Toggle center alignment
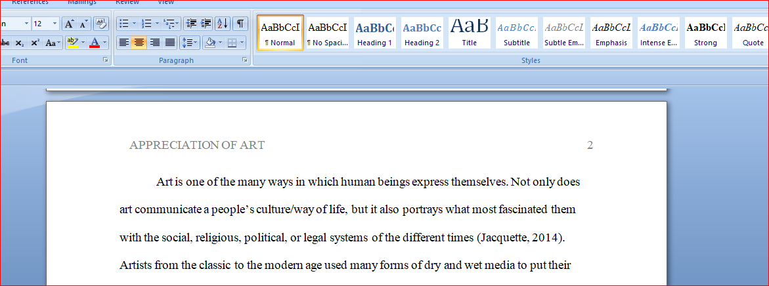Viewport: 769px width, 286px height. click(x=139, y=43)
